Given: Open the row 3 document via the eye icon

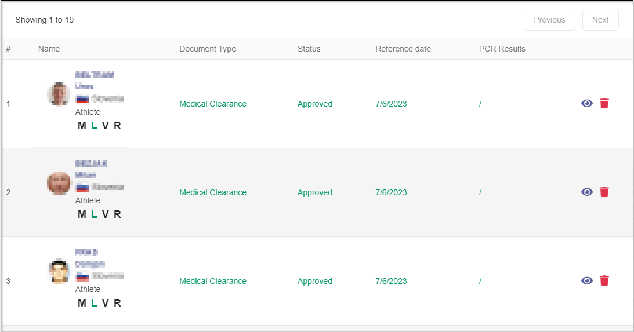Looking at the screenshot, I should pos(587,281).
